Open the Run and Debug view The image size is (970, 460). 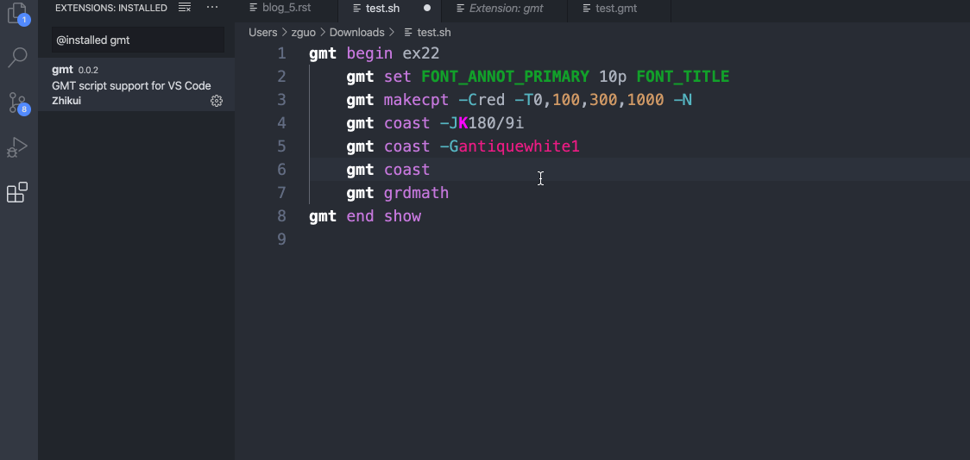17,147
